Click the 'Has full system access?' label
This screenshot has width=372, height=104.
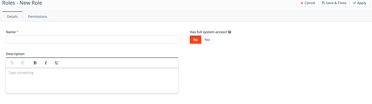[x=208, y=32]
